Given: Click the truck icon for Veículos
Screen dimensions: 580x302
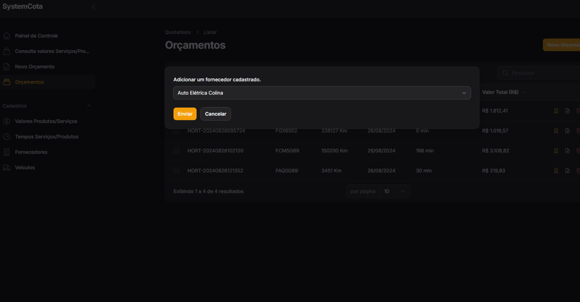Looking at the screenshot, I should (x=7, y=168).
